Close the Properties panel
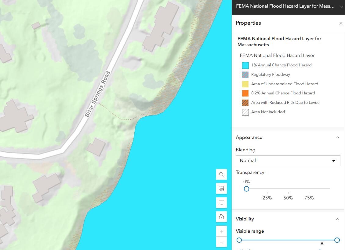Screen dimensions: 345x250 point(341,23)
